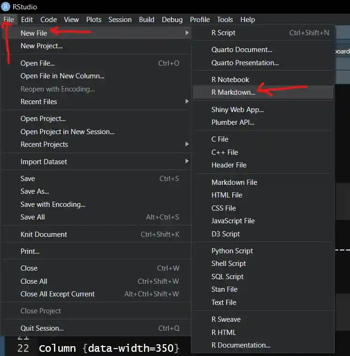Select Knit Document entry

[97, 235]
